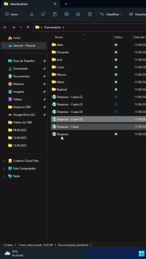Image resolution: width=146 pixels, height=259 pixels.
Task: Click the Share icon in toolbar
Action: pyautogui.click(x=78, y=14)
